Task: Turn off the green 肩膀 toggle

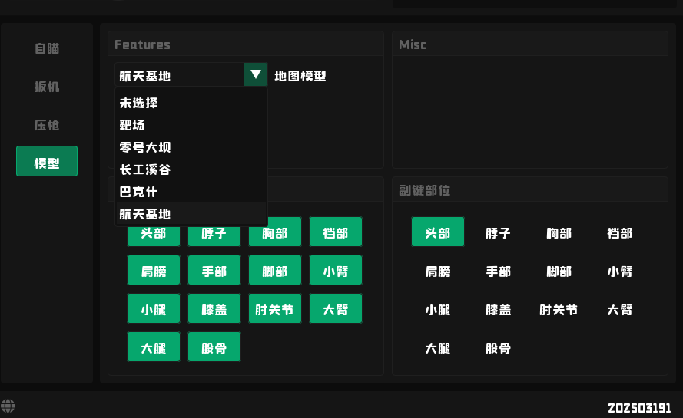Action: 154,271
